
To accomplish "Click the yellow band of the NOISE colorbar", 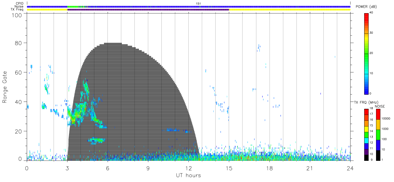I will [378, 125].
